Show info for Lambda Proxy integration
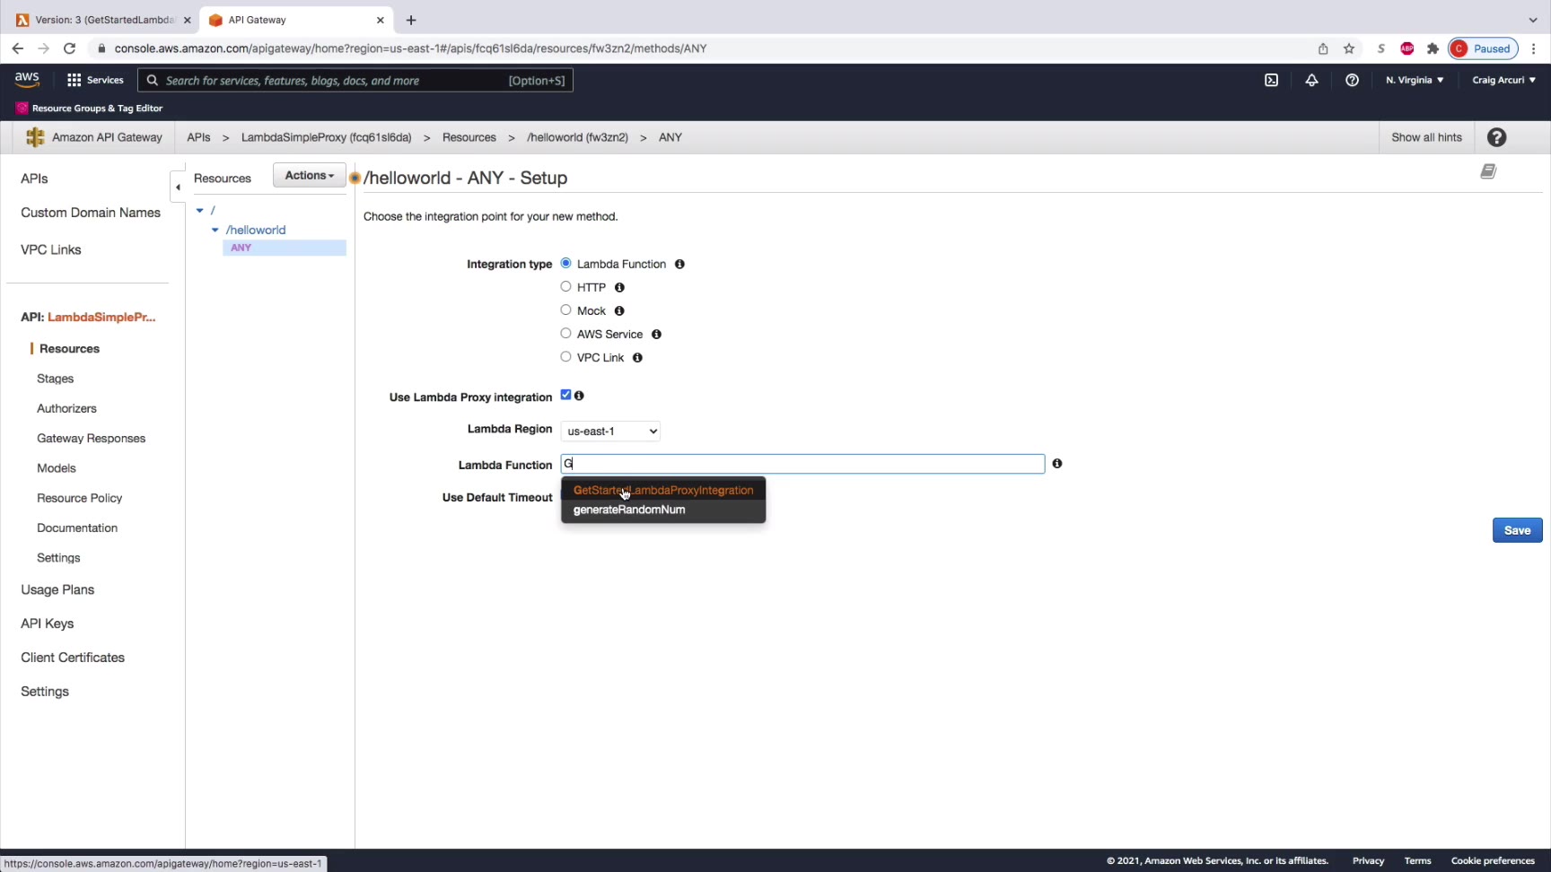This screenshot has height=872, width=1551. point(579,396)
